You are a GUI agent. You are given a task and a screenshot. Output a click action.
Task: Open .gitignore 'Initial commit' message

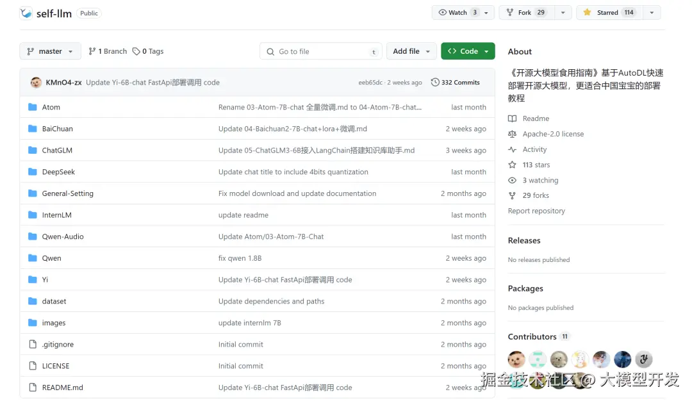point(240,344)
